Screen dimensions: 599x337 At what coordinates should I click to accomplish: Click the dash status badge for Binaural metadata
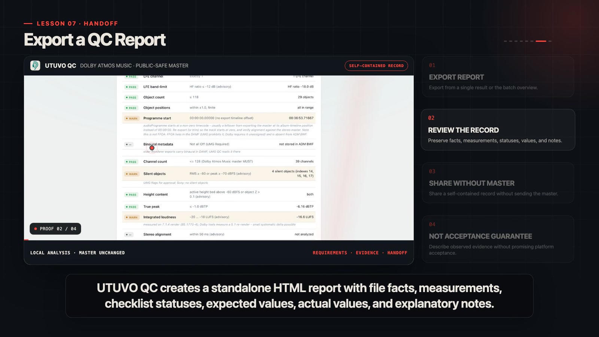click(129, 145)
